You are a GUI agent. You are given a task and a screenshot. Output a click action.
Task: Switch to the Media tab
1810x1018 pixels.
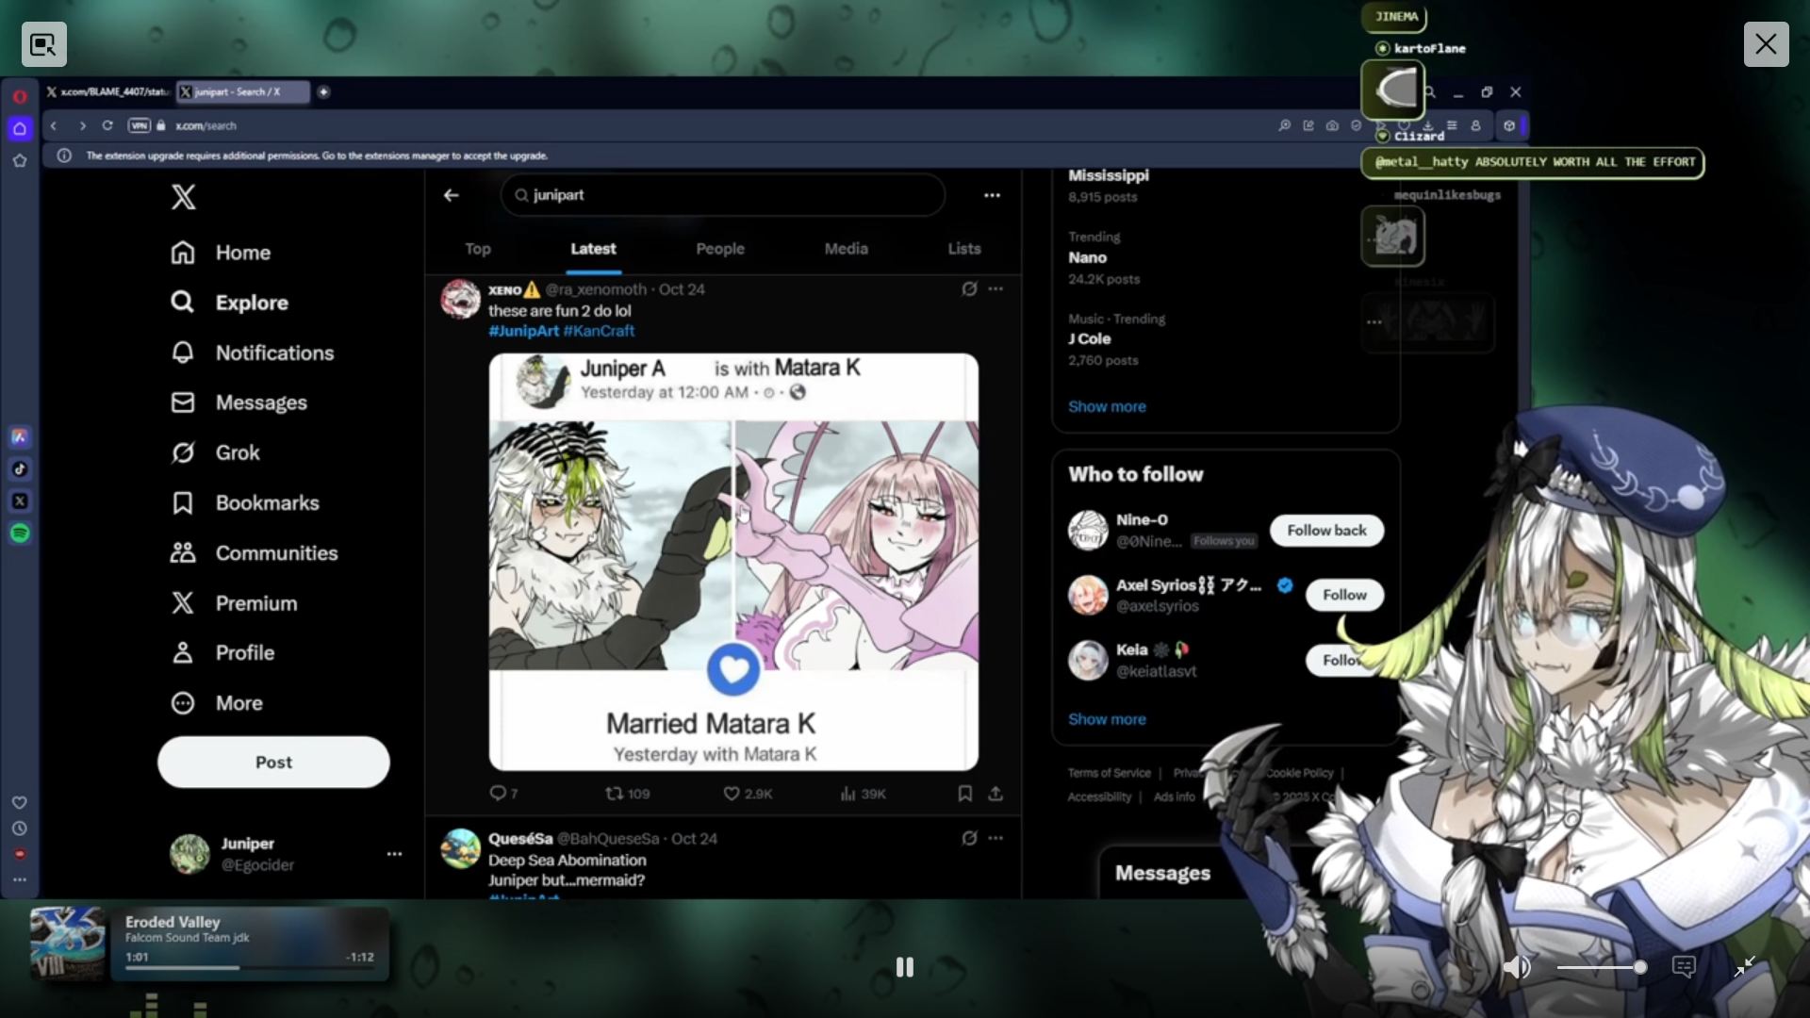[846, 249]
